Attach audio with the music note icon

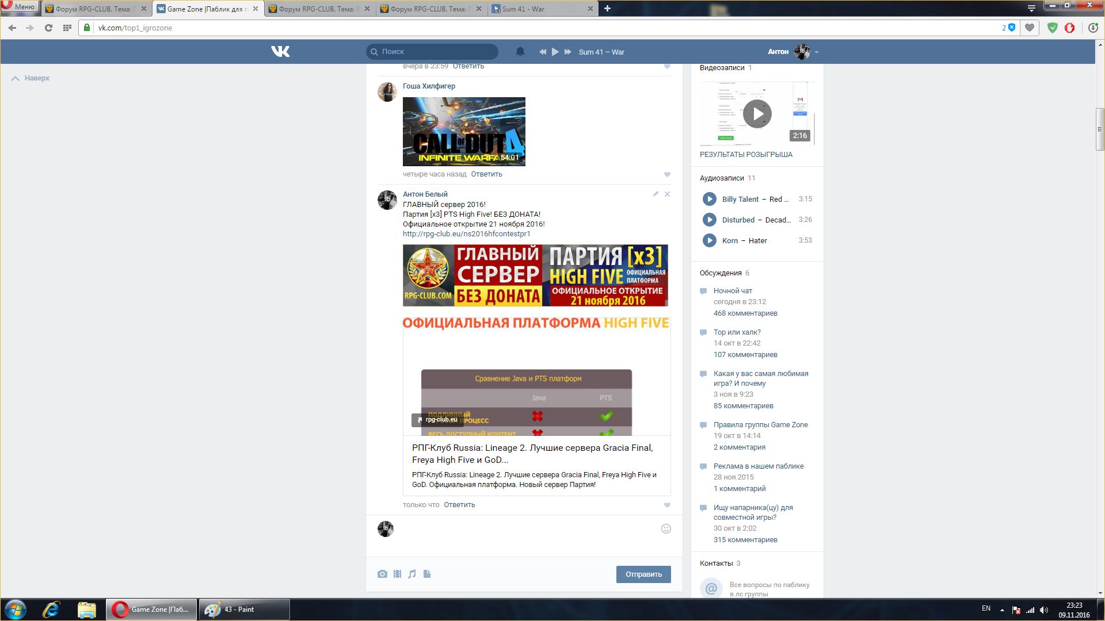coord(412,574)
